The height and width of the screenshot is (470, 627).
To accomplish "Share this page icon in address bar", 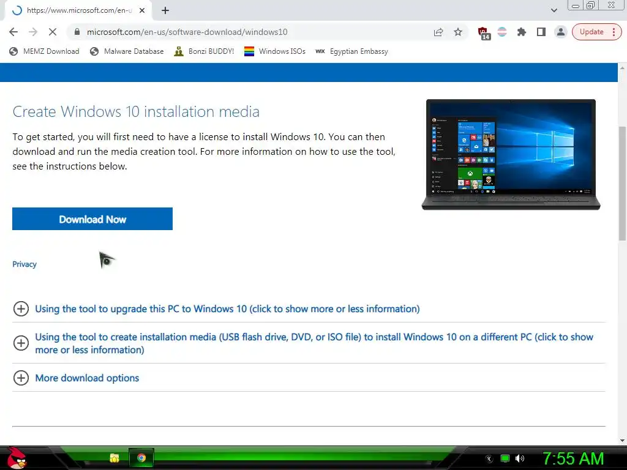I will click(x=438, y=32).
